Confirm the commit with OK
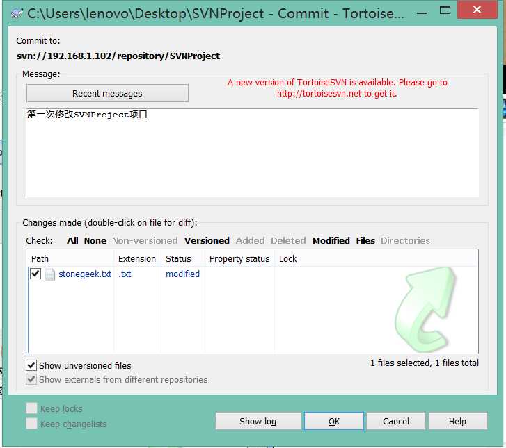This screenshot has width=506, height=448. (x=334, y=421)
